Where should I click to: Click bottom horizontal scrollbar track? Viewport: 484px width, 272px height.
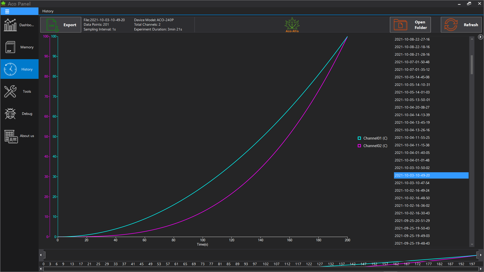tap(261, 269)
